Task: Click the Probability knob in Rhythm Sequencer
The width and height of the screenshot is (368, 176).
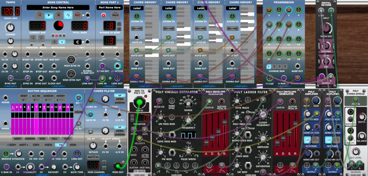Action: (x=30, y=167)
